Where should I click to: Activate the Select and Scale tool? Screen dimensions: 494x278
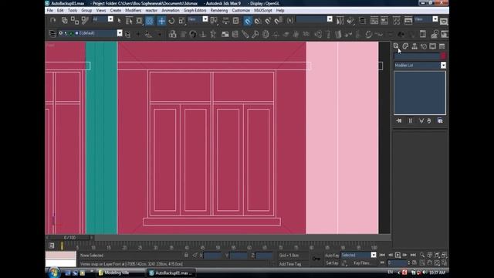point(182,21)
